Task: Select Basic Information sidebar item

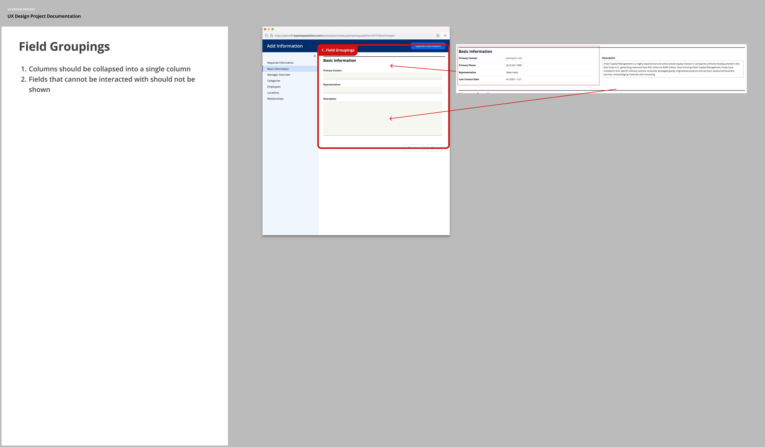Action: point(278,69)
